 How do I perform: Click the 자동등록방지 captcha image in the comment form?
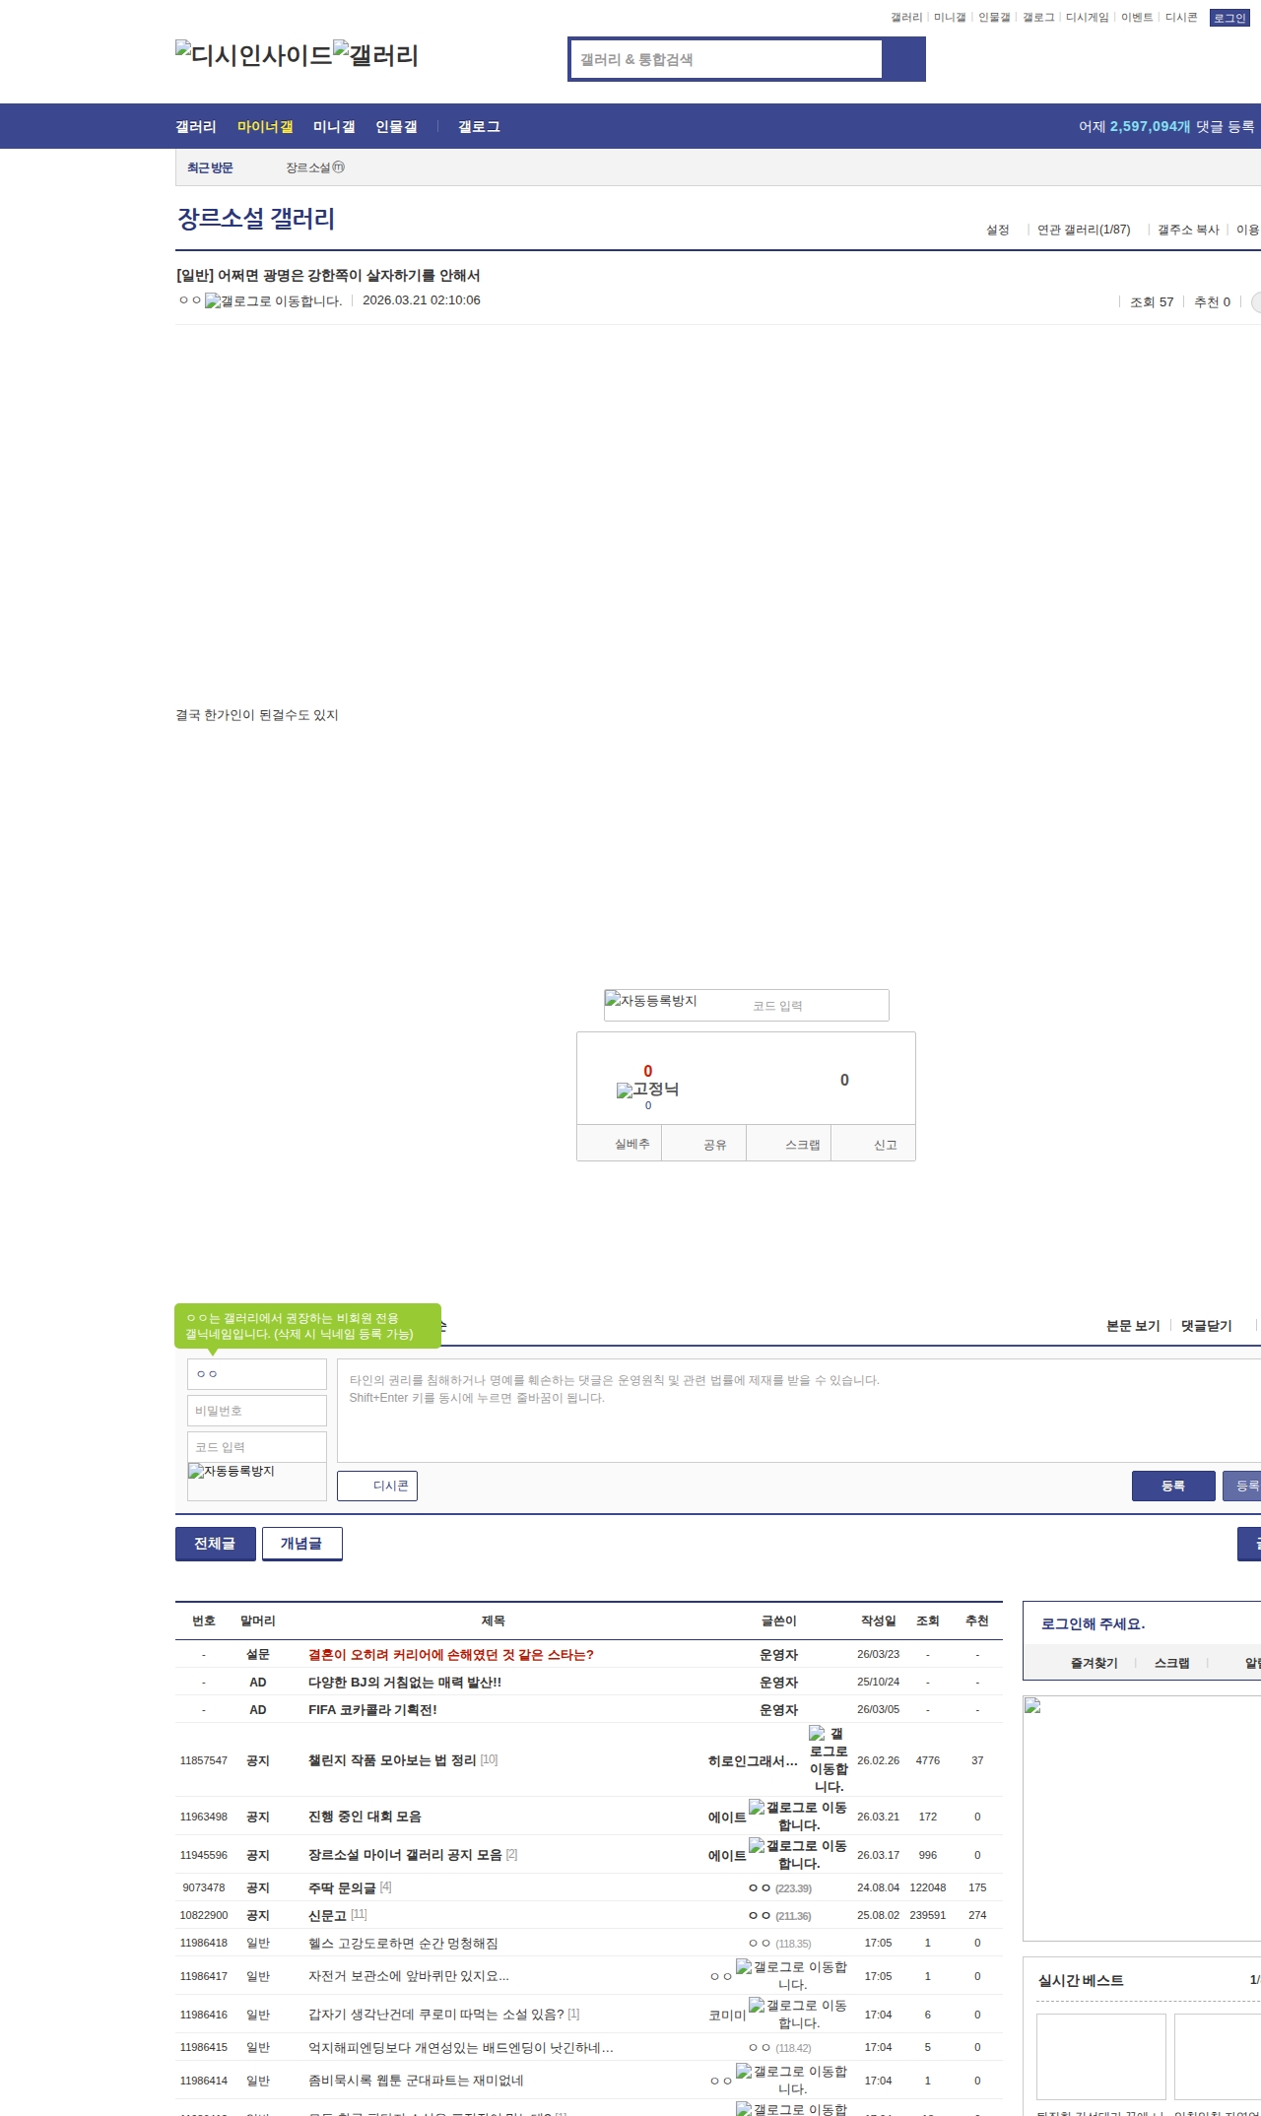(232, 1471)
